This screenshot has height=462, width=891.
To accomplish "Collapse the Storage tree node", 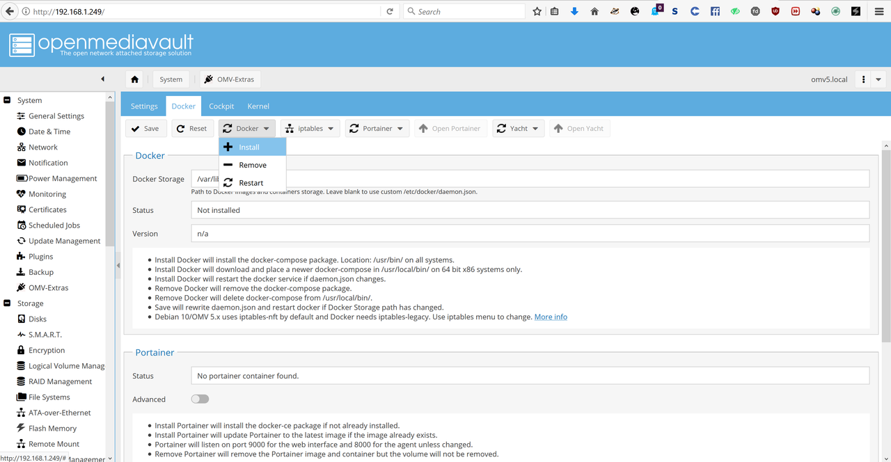I will coord(7,303).
